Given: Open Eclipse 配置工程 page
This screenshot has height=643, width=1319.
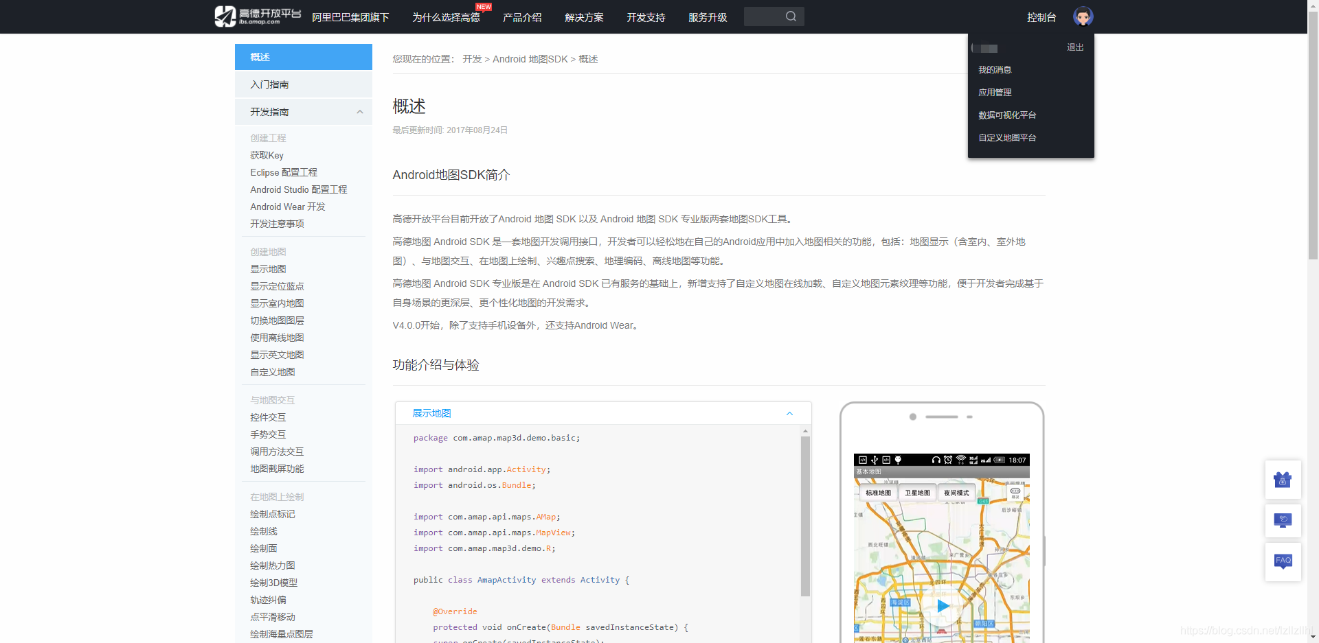Looking at the screenshot, I should click(x=284, y=172).
